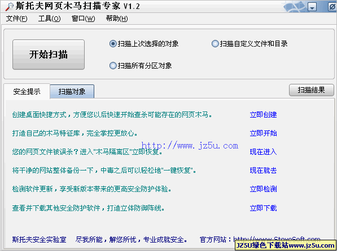This screenshot has width=337, height=251.
Task: Select the 扫描自定义文件和目录 radio button
Action: tap(250, 44)
